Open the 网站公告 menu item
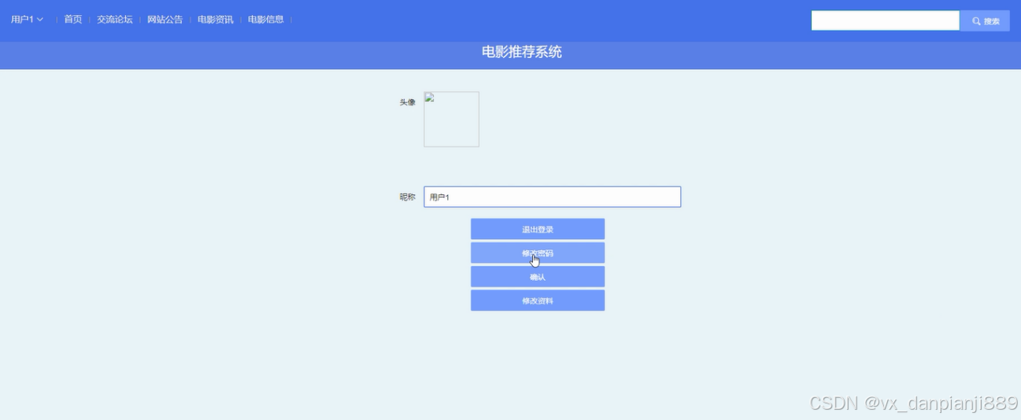 [165, 20]
